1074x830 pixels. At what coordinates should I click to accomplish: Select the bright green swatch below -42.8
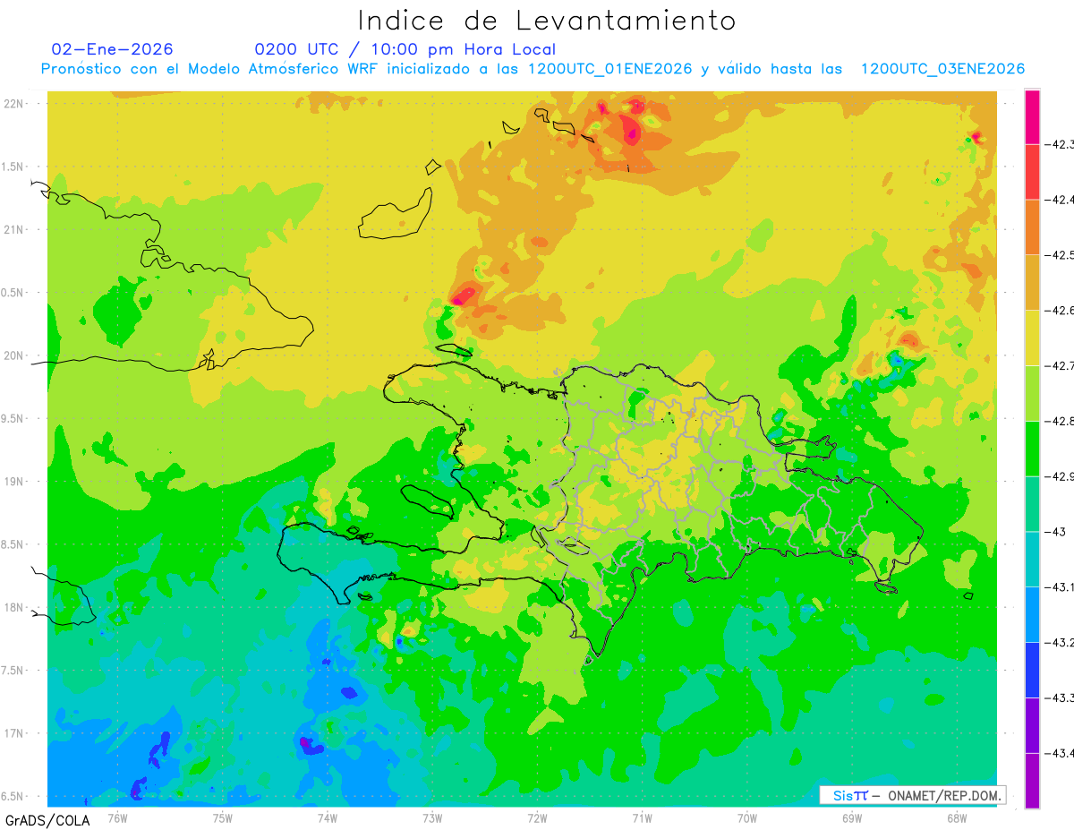point(1032,449)
